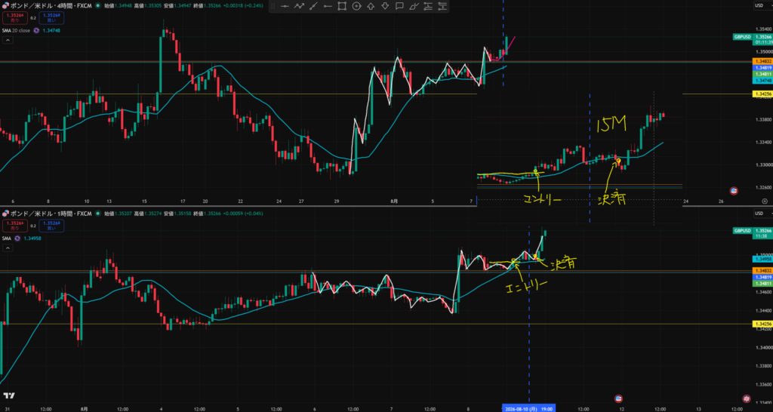Select the trend line tool
Image resolution: width=773 pixels, height=412 pixels.
[x=313, y=6]
